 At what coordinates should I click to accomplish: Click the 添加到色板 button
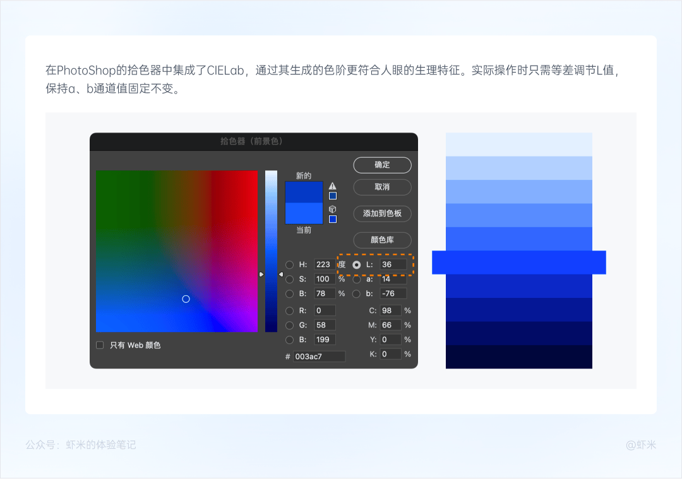(382, 213)
